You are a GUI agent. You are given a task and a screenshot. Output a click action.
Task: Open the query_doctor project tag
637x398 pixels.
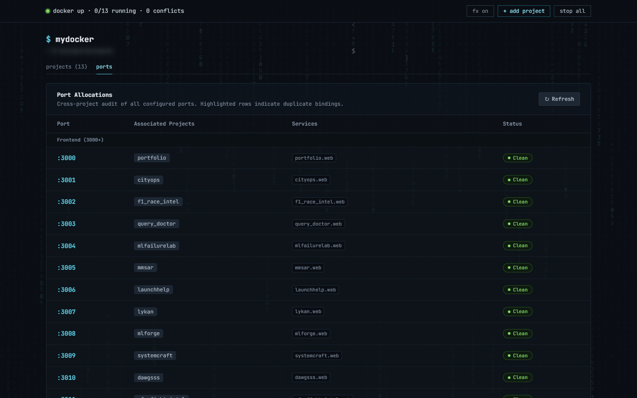tap(157, 224)
